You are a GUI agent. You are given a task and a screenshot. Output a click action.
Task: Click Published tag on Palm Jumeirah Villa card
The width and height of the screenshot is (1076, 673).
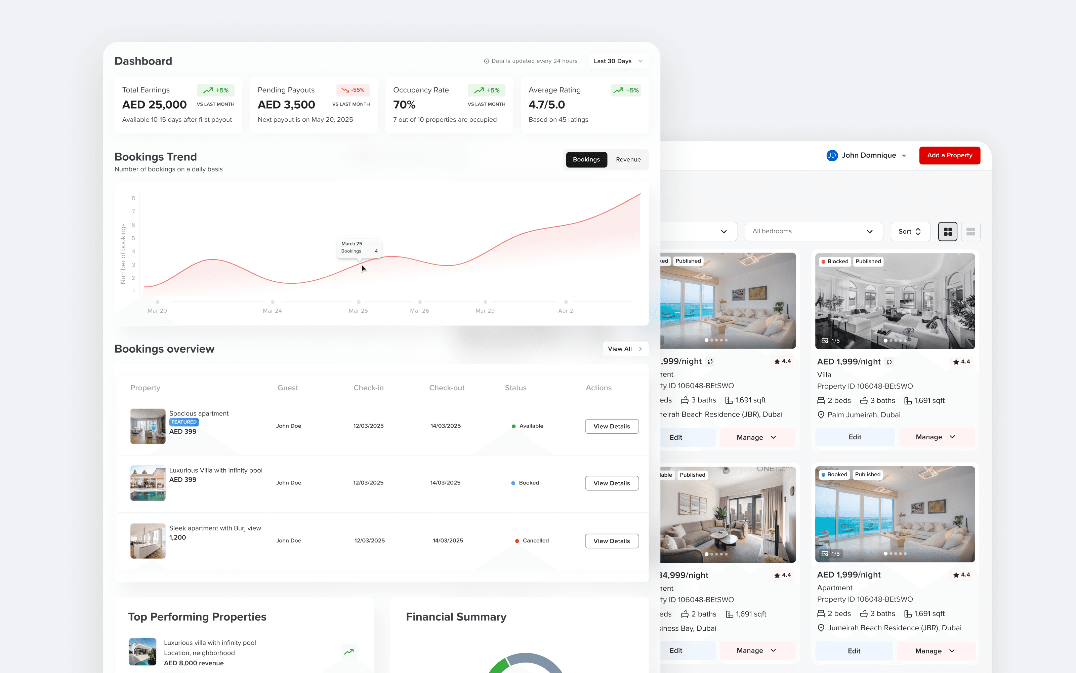pos(868,261)
